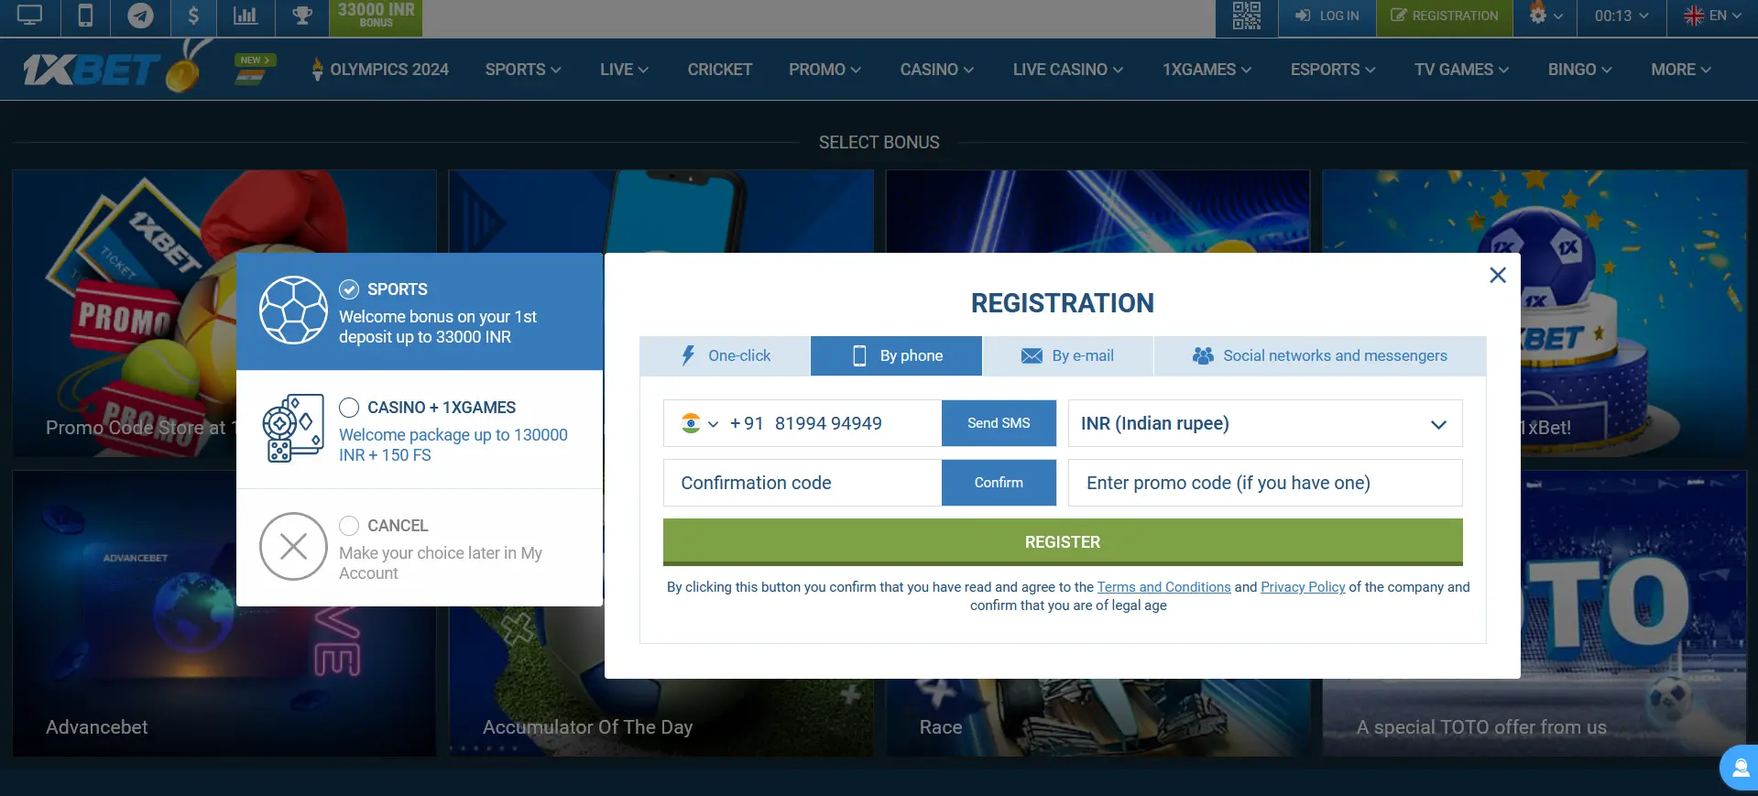Viewport: 1758px width, 796px height.
Task: Click the Confirm button
Action: point(999,483)
